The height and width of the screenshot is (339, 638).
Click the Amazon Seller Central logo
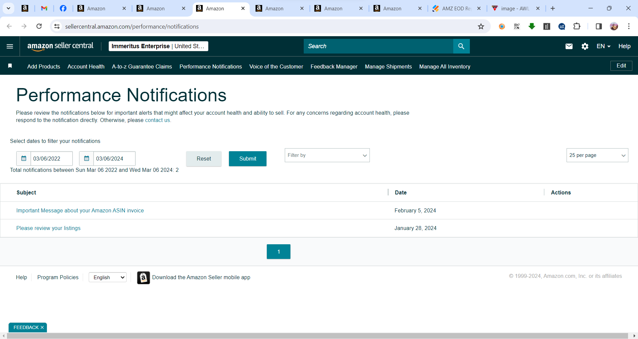(60, 46)
